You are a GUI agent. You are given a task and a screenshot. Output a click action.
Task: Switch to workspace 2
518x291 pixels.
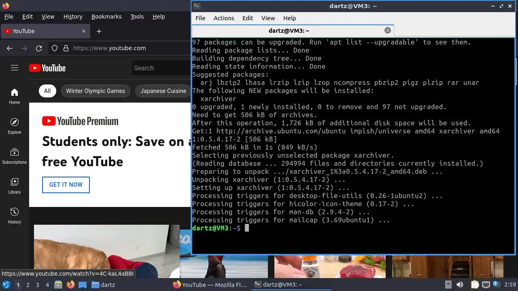[x=28, y=285]
